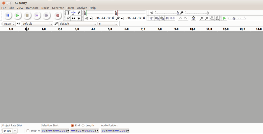Click the Copy icon in edit toolbar
Image resolution: width=263 pixels, height=134 pixels.
tap(157, 18)
